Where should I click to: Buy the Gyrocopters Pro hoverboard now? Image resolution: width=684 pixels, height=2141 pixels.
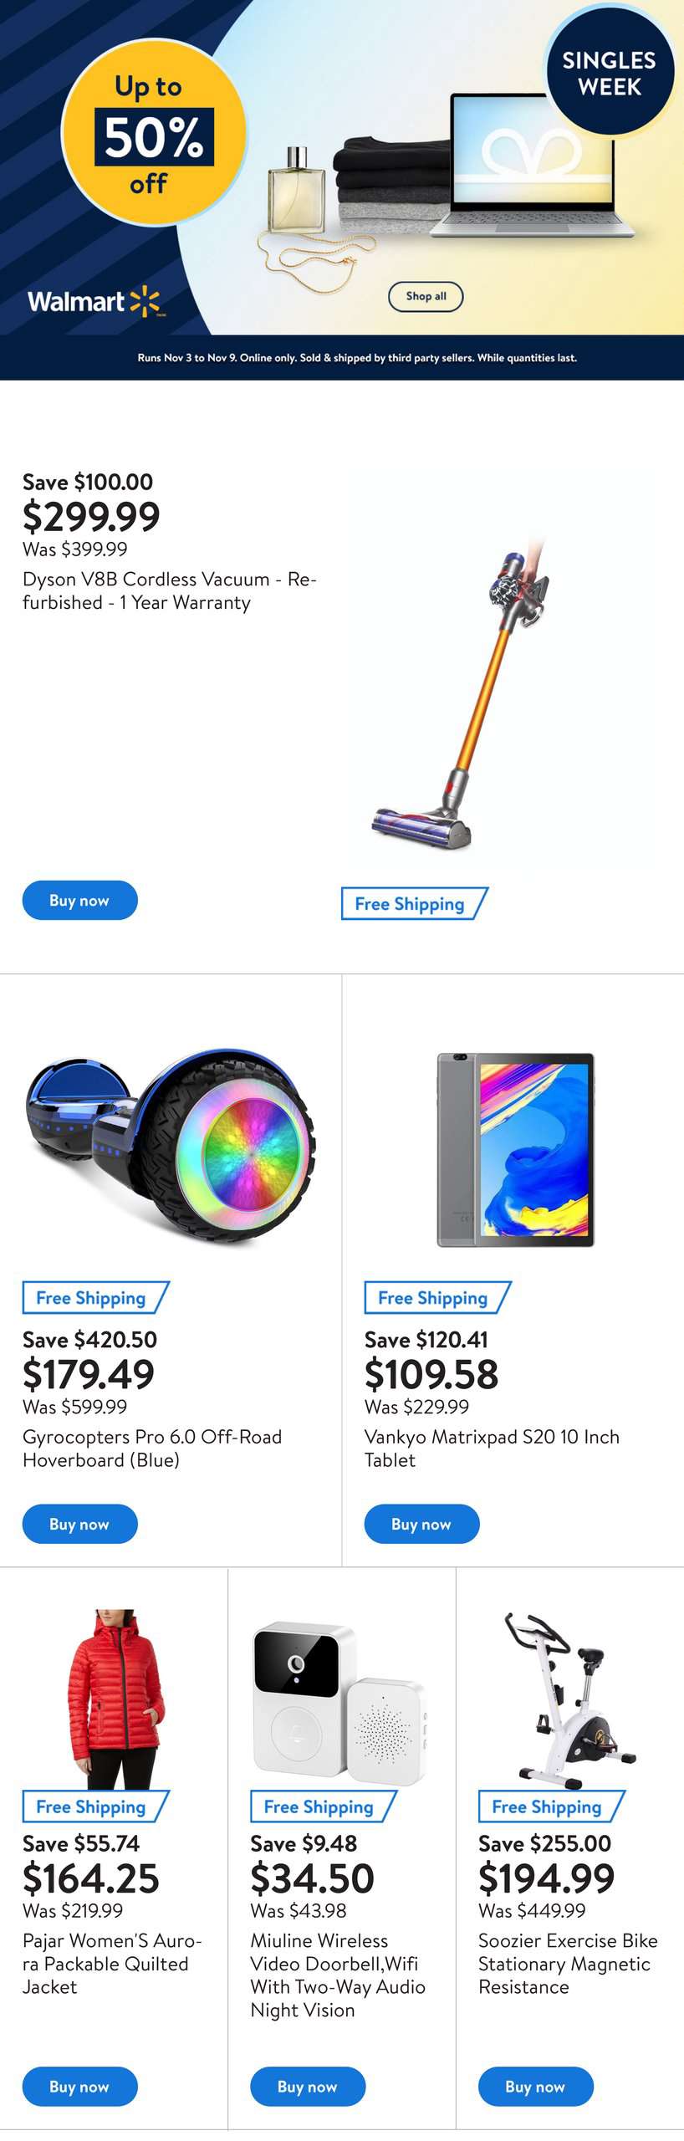80,1524
